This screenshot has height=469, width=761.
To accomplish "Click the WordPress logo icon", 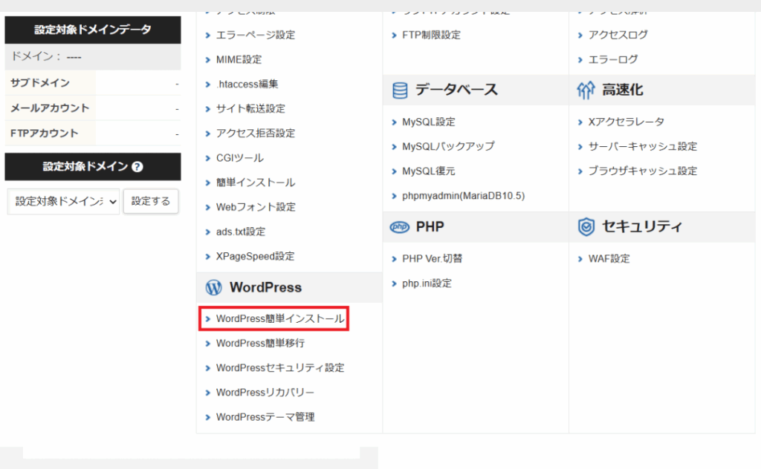I will (213, 287).
